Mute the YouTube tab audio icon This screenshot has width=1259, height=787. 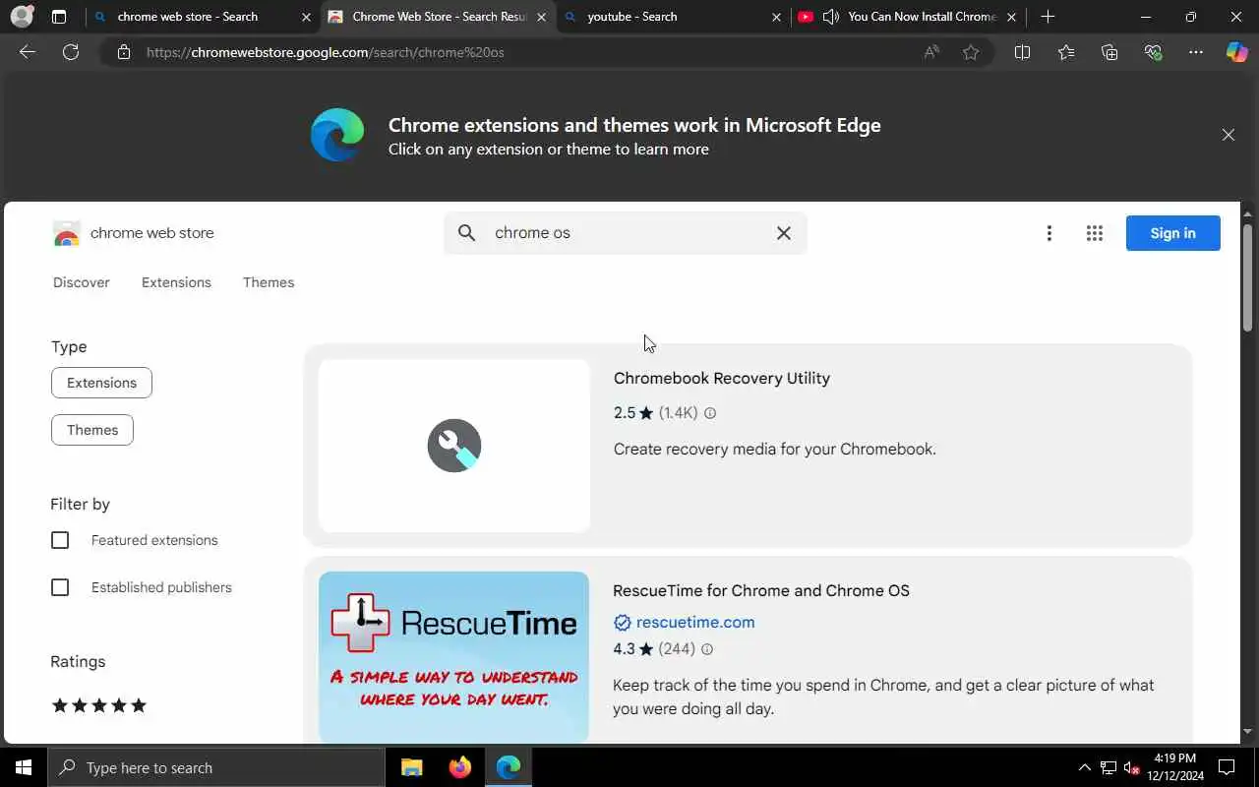[831, 17]
